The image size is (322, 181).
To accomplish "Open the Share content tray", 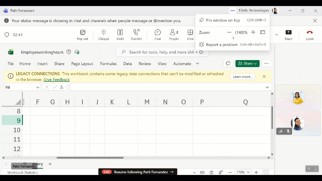I will click(288, 35).
